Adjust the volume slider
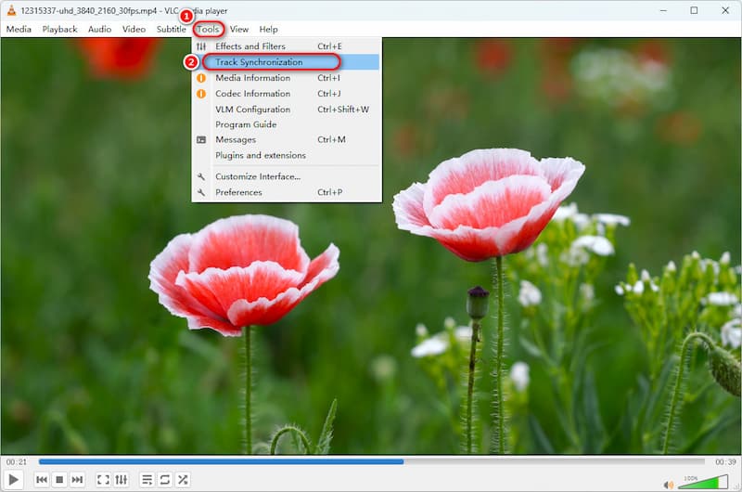 tap(703, 482)
